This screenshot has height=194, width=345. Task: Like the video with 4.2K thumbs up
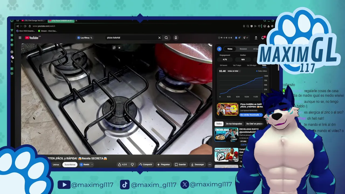click(122, 164)
